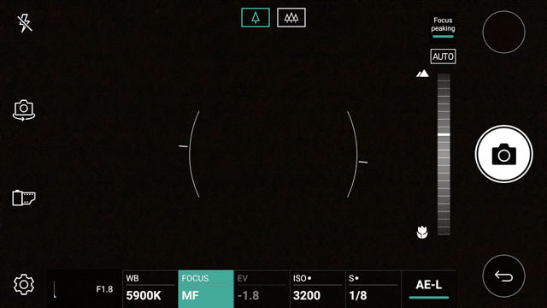Adjust the manual focus slider bar
The height and width of the screenshot is (308, 547).
pyautogui.click(x=444, y=154)
